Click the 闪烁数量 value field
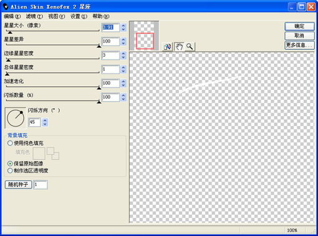The width and height of the screenshot is (318, 236). click(x=110, y=97)
